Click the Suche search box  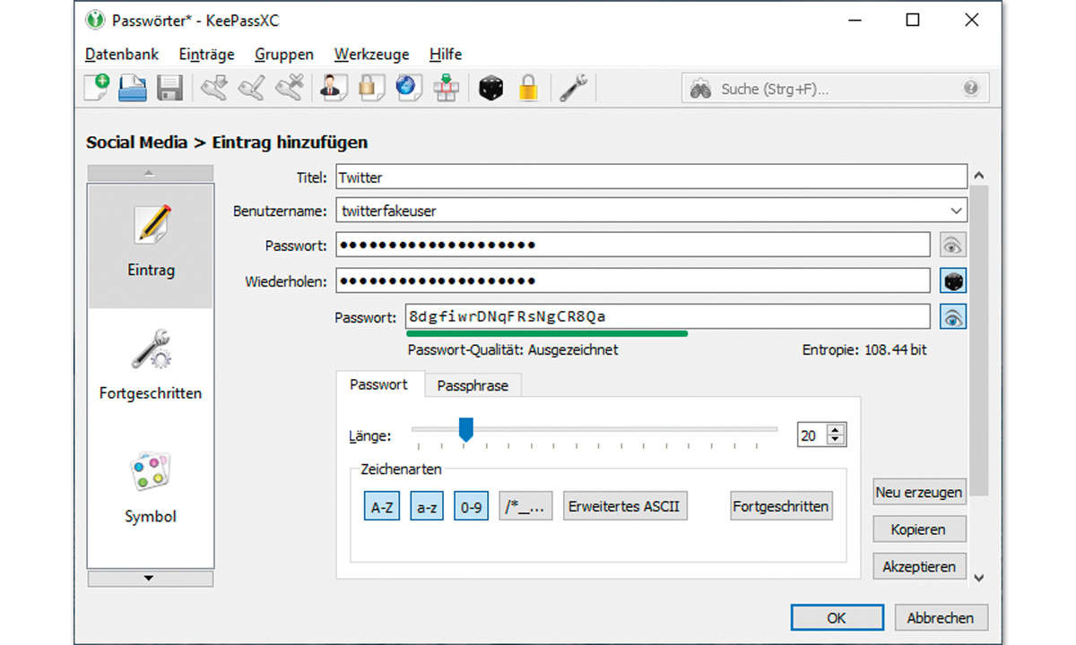point(836,89)
